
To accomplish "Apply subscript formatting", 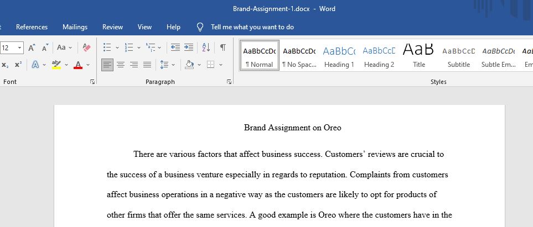I will click(5, 65).
